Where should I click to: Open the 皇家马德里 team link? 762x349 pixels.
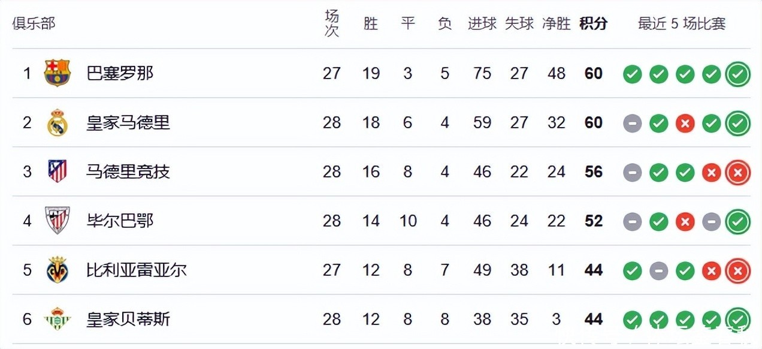[x=128, y=122]
